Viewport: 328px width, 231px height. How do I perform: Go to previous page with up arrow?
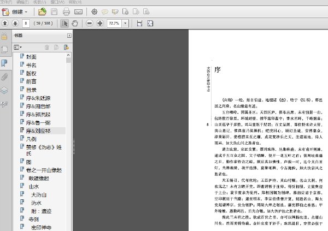pos(5,23)
